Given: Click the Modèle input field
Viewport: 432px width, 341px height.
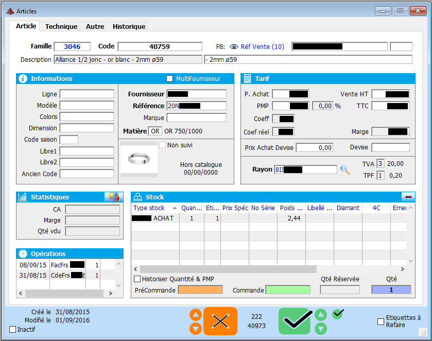Looking at the screenshot, I should [87, 105].
